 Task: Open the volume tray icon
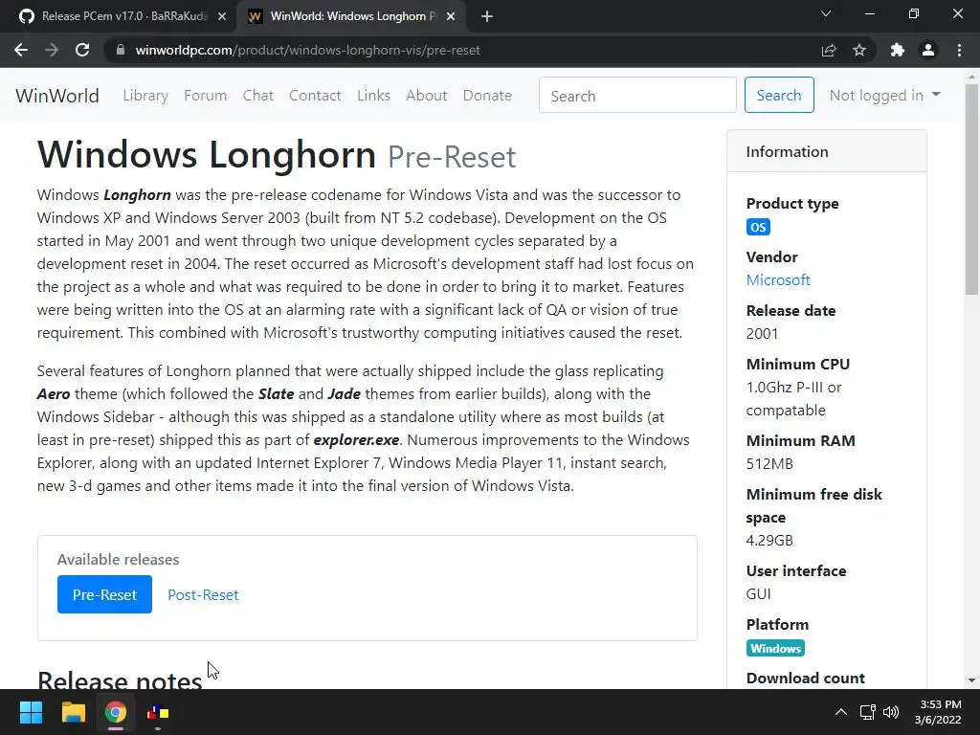pyautogui.click(x=891, y=712)
